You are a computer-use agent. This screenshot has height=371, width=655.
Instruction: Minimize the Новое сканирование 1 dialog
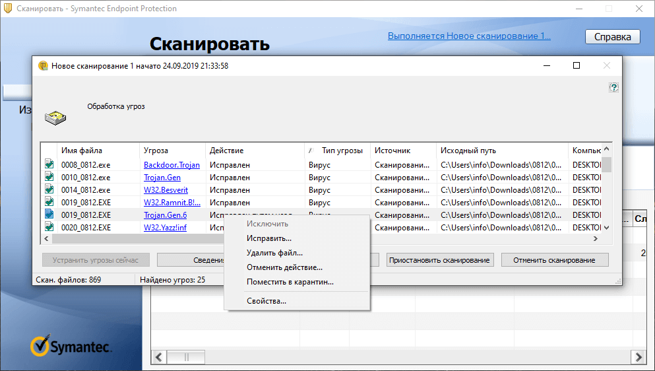pyautogui.click(x=546, y=65)
